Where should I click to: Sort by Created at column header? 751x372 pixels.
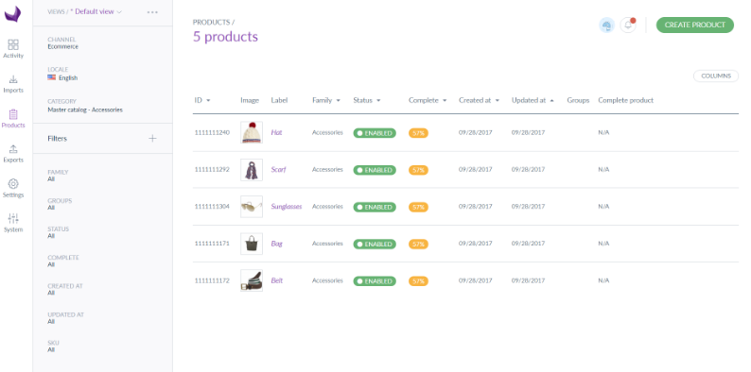[x=479, y=100]
